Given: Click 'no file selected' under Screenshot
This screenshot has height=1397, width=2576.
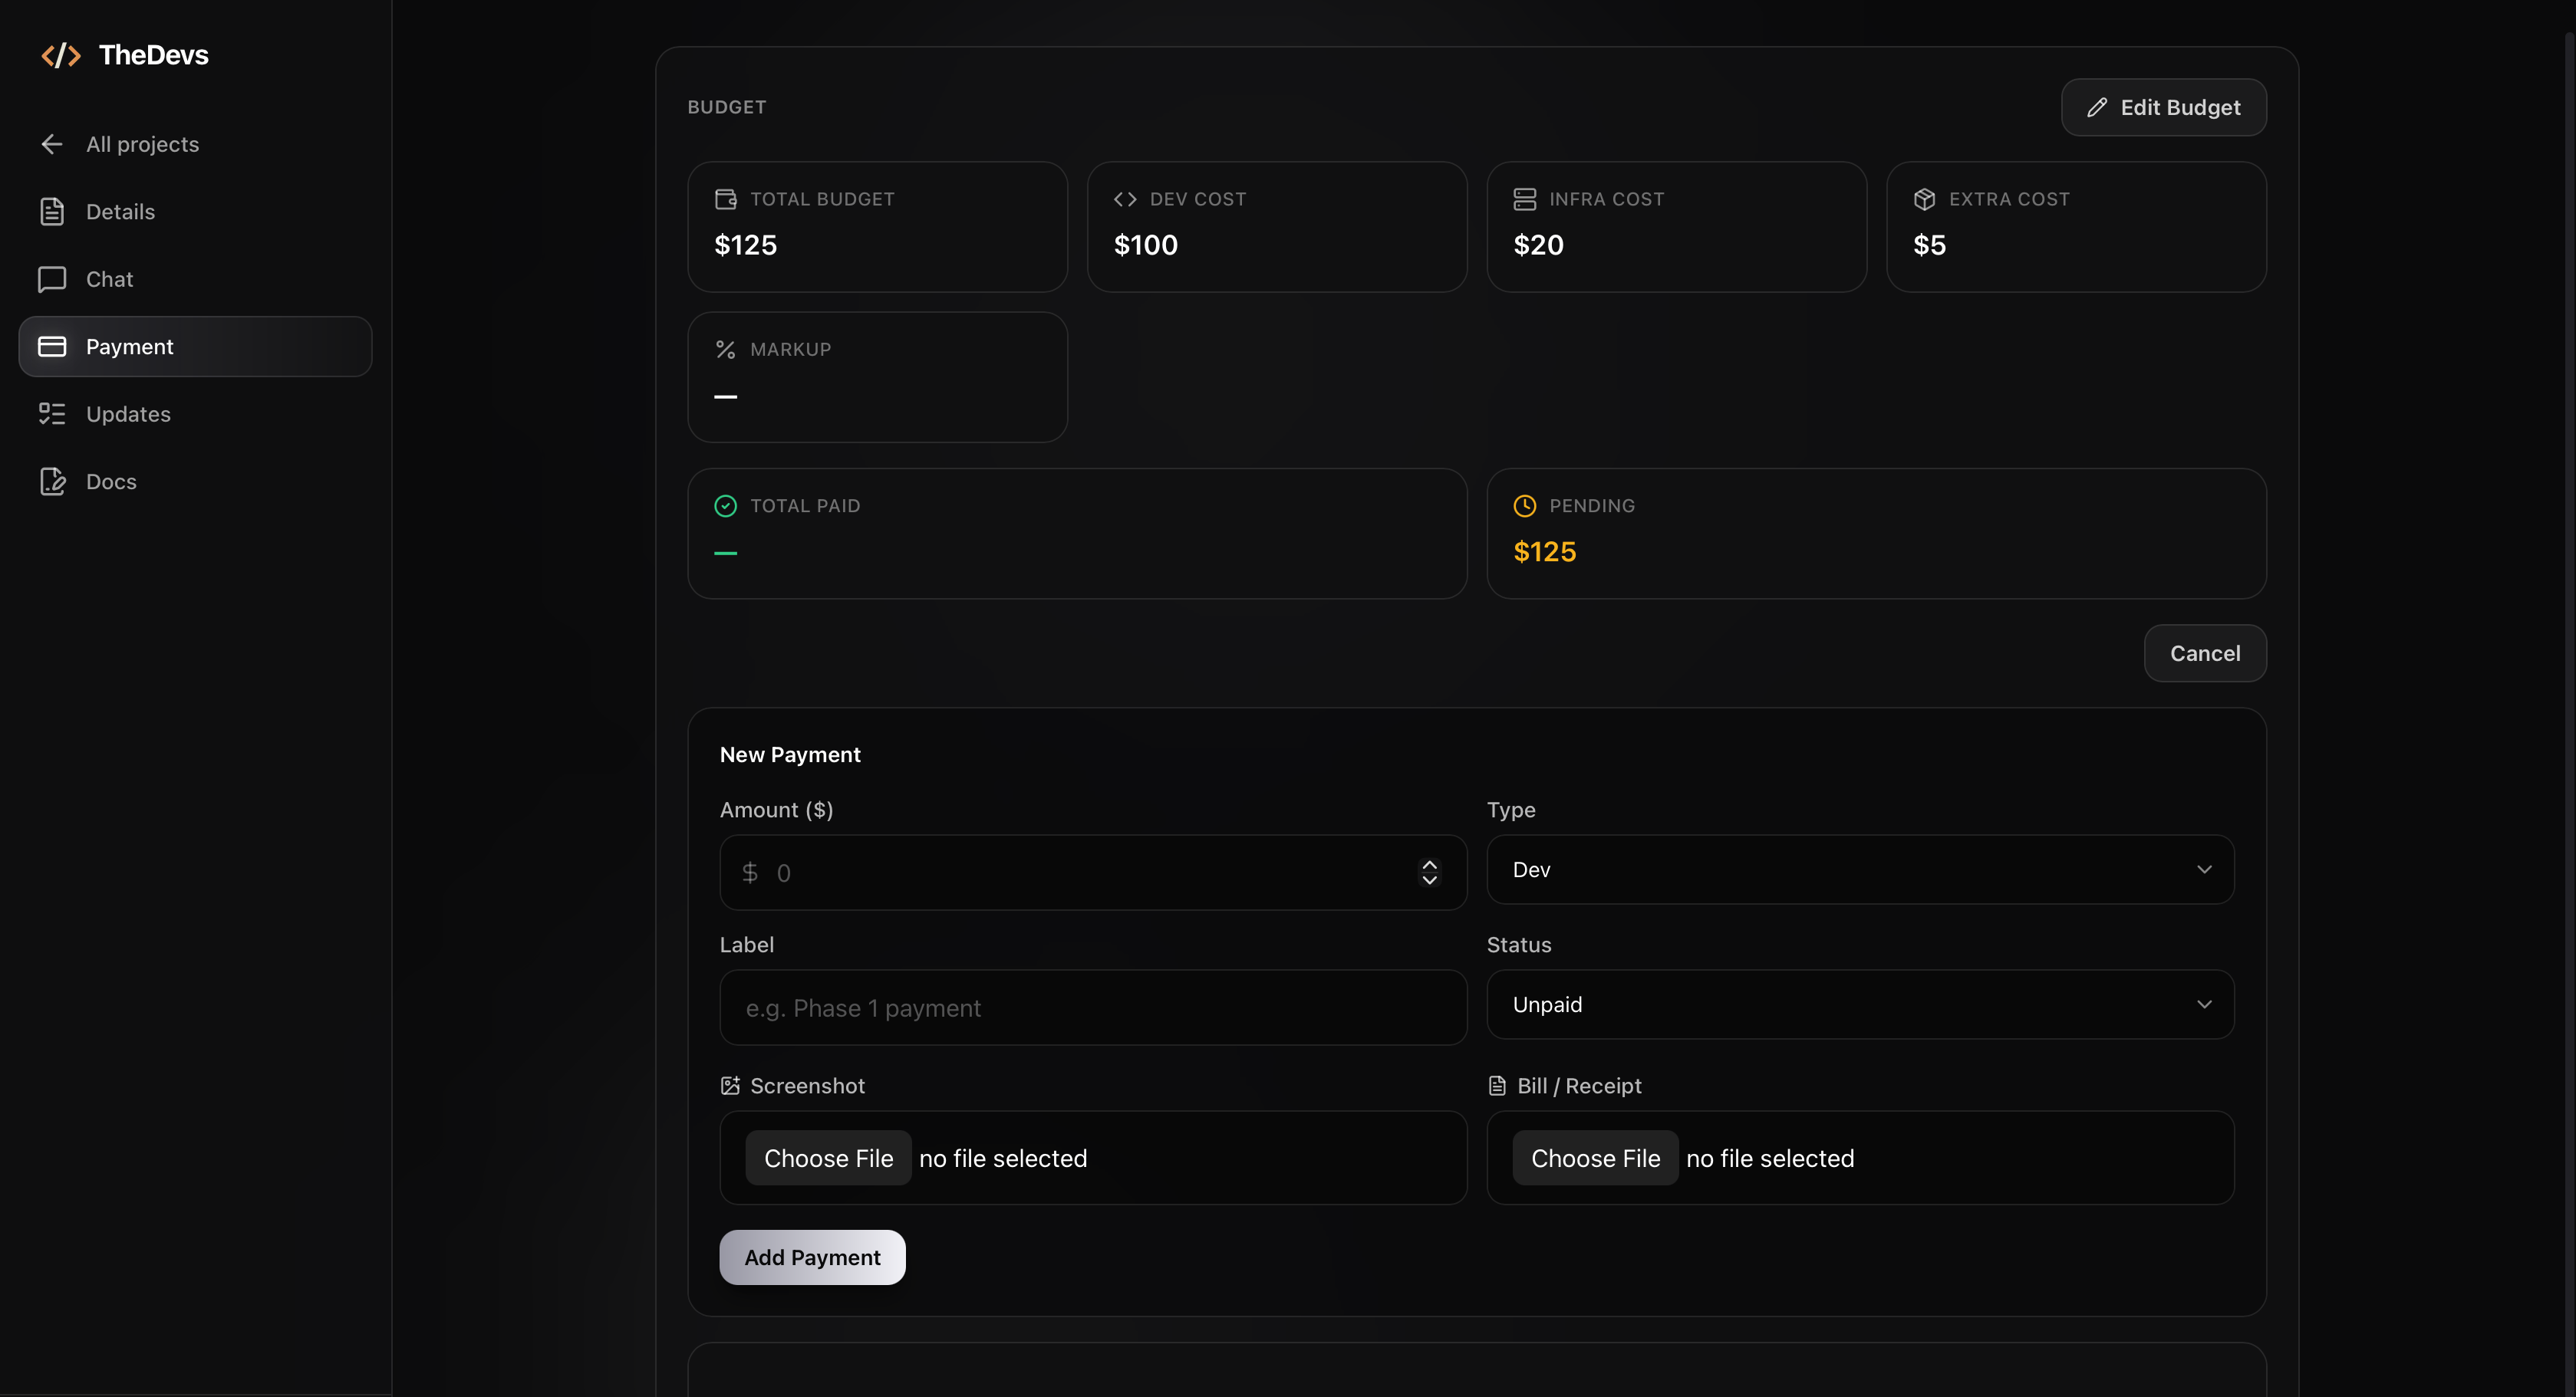Looking at the screenshot, I should 1003,1159.
